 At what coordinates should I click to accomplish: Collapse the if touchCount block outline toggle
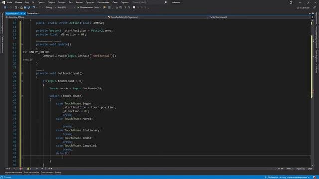22,81
